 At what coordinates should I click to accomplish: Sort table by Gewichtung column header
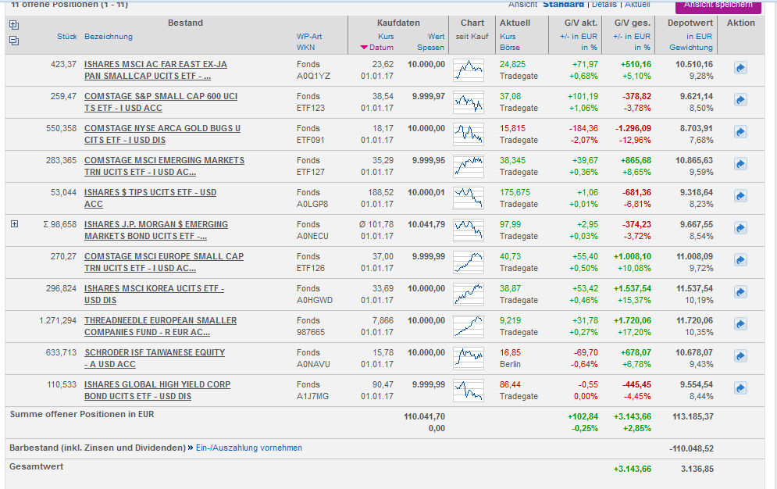[x=690, y=48]
